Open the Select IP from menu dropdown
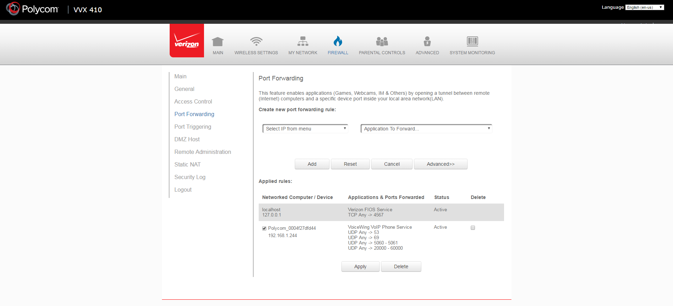Viewport: 673px width, 306px height. [305, 129]
